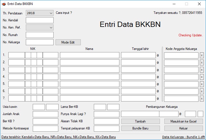Click the Nama field in row 5
206x140 pixels.
click(90, 84)
